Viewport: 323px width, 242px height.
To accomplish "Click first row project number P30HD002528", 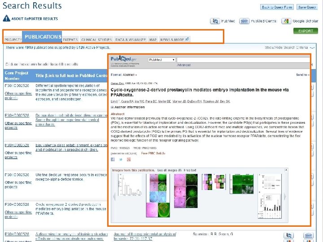I will (17, 86).
